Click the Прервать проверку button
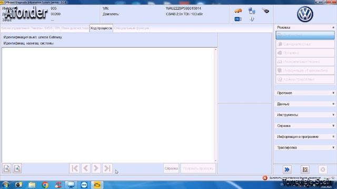Viewport: 337px width, 189px height. coord(198,169)
